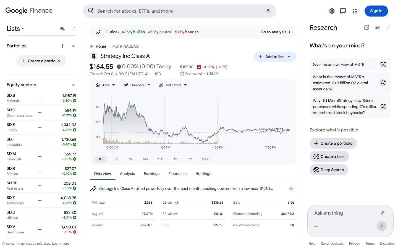Open the Google apps grid

355,11
